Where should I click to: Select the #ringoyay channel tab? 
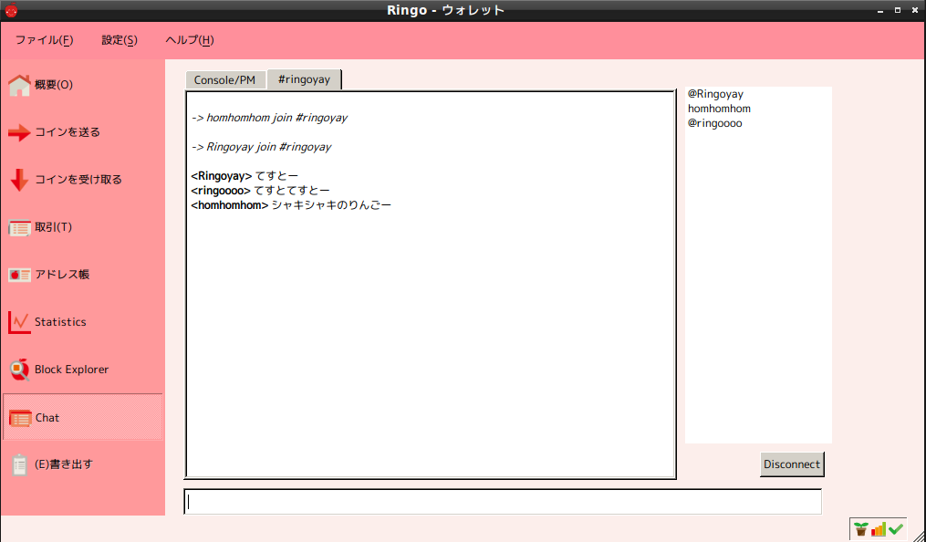304,79
